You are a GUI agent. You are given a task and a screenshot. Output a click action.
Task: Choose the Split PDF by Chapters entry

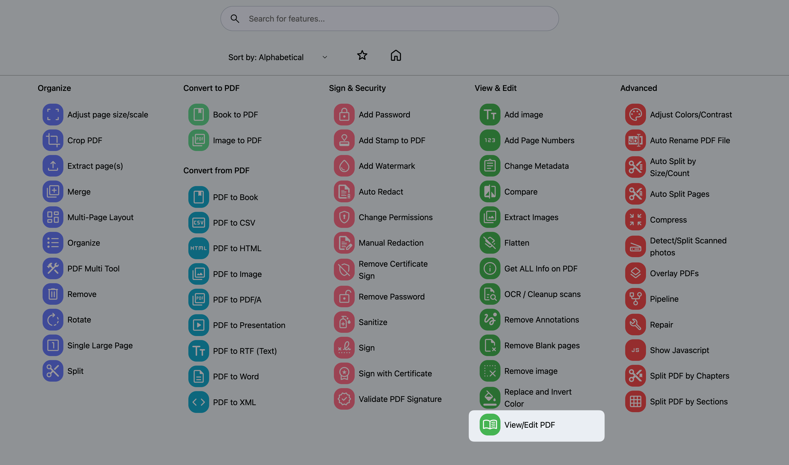(689, 376)
